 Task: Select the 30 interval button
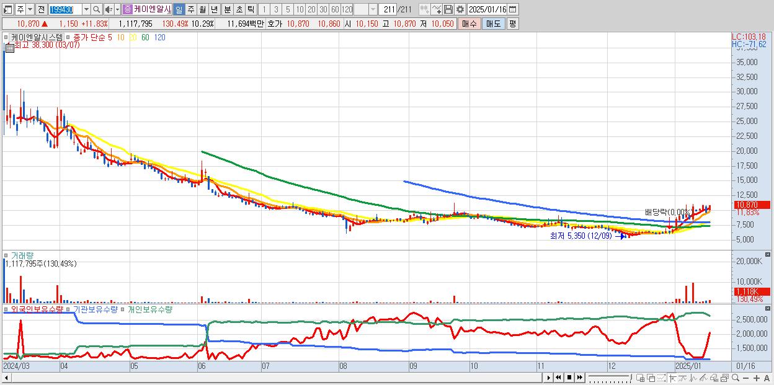[x=323, y=9]
